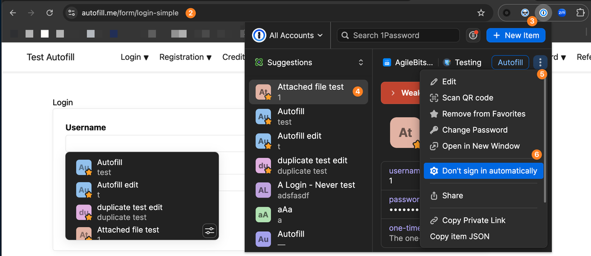This screenshot has height=256, width=591.
Task: Click the Autofill button in item details
Action: pos(510,63)
